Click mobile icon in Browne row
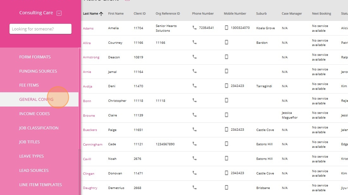Screen dimensions: 348x195 (x=226, y=115)
